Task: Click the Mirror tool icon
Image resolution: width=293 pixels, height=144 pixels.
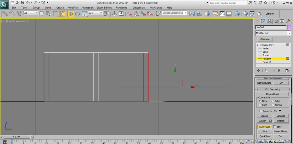Action: click(192, 14)
